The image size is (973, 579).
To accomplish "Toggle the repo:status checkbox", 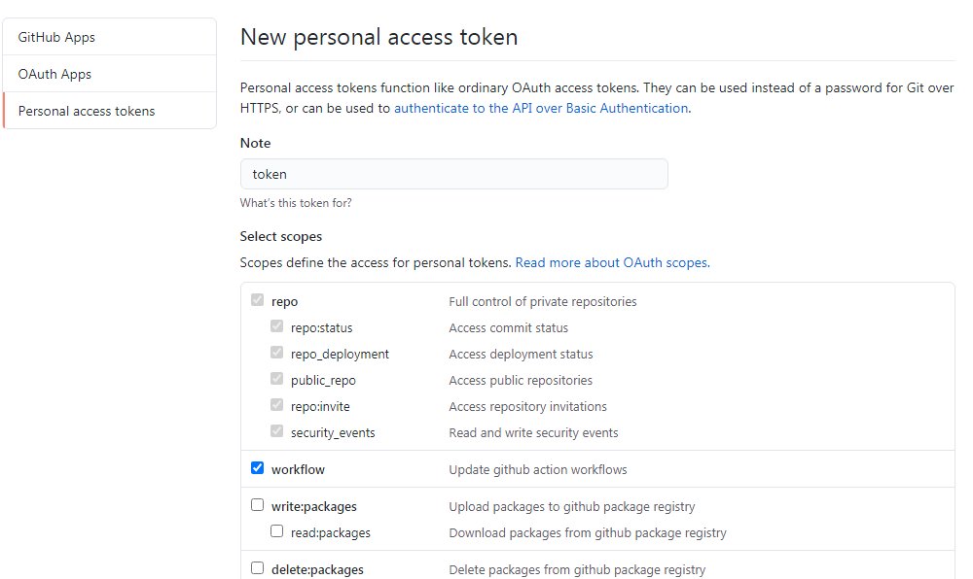I will tap(276, 326).
